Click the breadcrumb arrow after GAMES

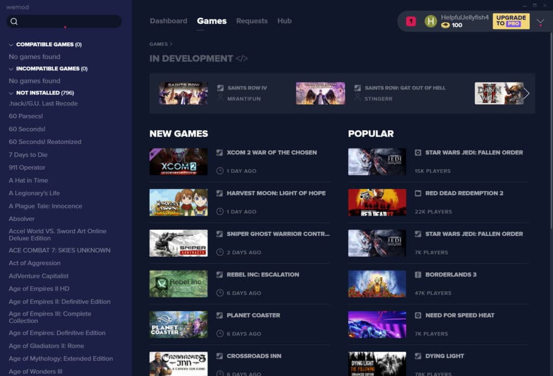click(171, 44)
